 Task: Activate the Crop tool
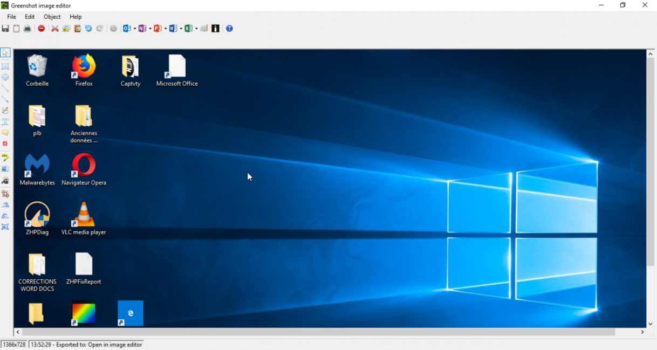click(5, 194)
